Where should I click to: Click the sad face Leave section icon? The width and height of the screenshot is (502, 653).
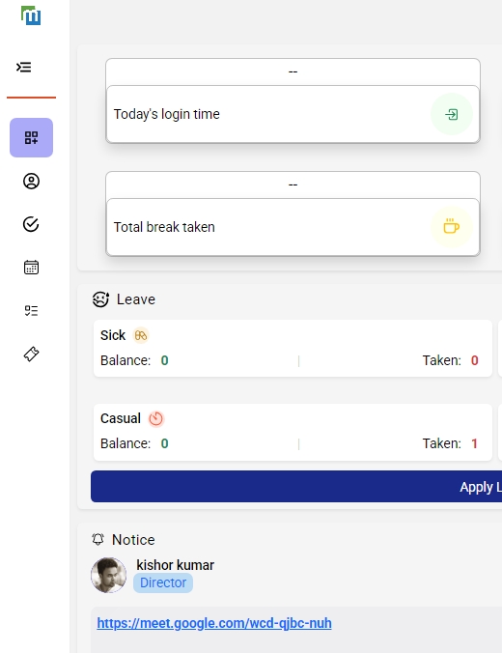100,299
